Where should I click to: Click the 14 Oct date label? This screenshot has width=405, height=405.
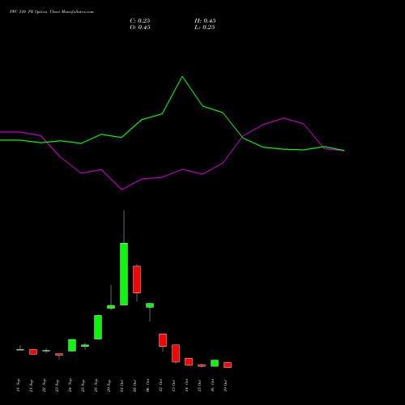[x=186, y=386]
